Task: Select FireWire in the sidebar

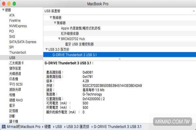Action: (15, 21)
